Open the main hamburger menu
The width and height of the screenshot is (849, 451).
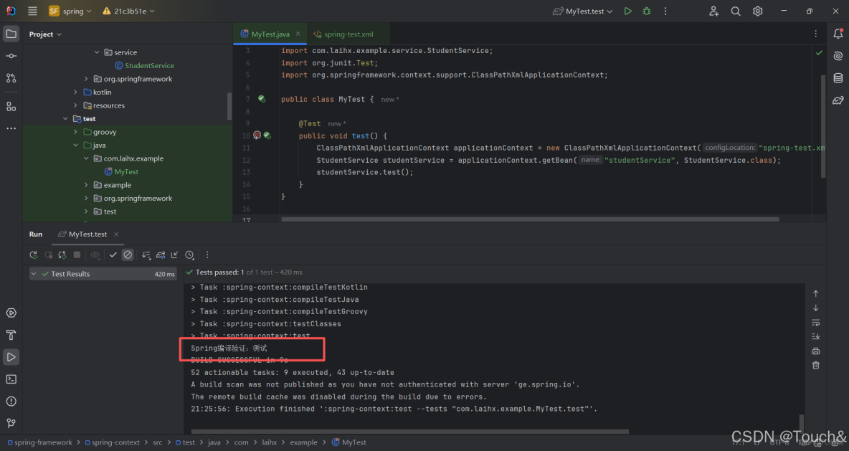[32, 11]
